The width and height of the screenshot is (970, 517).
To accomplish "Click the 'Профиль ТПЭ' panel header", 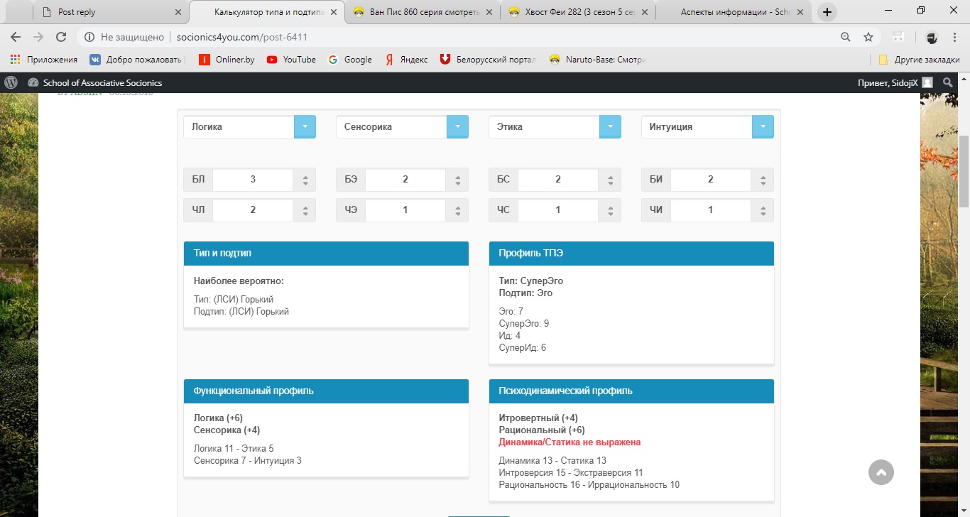I will [x=631, y=254].
